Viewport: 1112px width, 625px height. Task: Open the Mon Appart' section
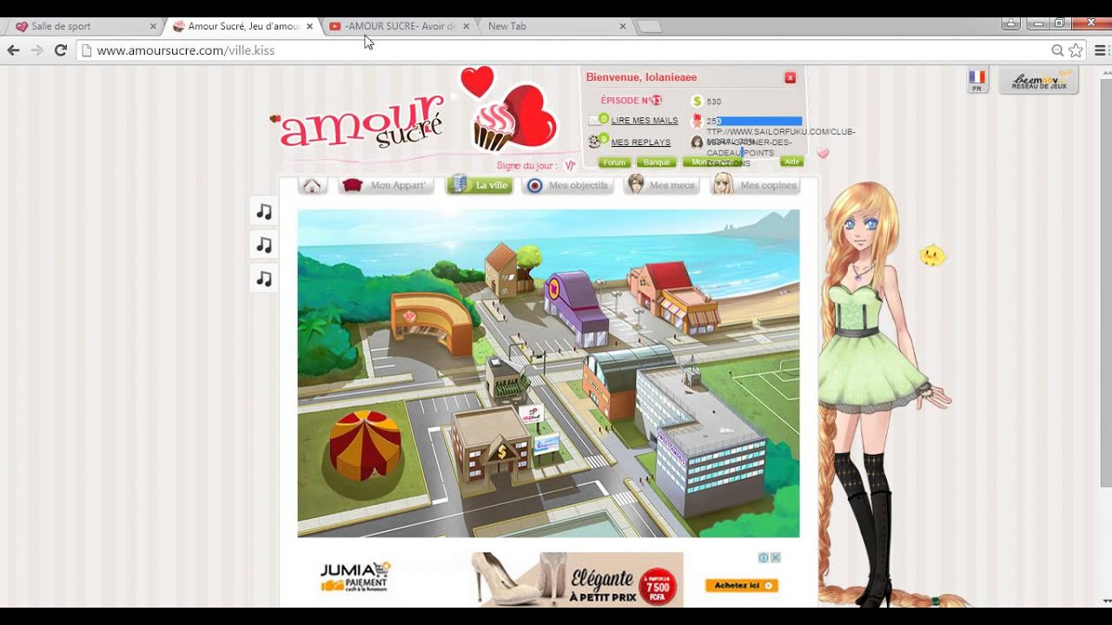(x=386, y=185)
